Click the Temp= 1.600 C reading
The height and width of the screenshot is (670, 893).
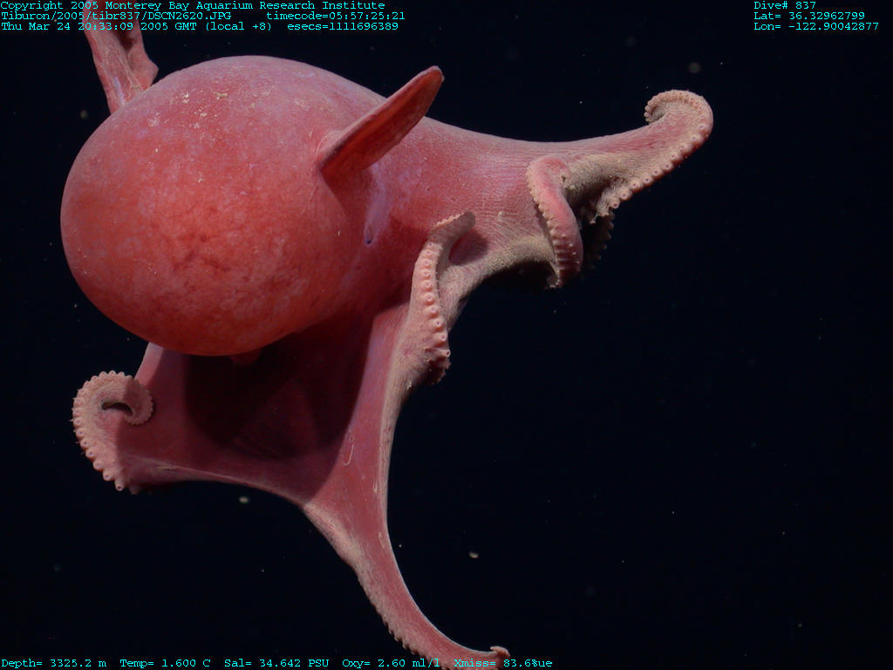click(165, 663)
